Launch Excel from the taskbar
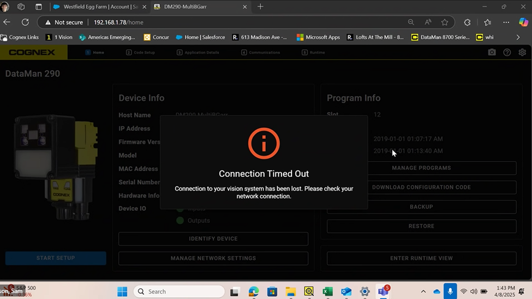Screen dimensions: 532x299 click(327, 291)
